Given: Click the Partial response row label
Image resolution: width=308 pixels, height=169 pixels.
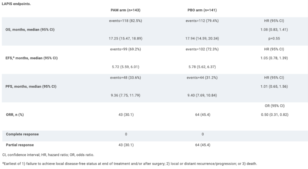Looking at the screenshot, I should [x=20, y=145].
